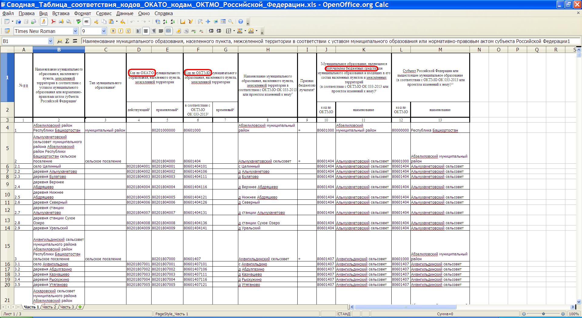Screen dimensions: 582x318
Task: Open Background Color dropdown arrow
Action: [x=245, y=31]
